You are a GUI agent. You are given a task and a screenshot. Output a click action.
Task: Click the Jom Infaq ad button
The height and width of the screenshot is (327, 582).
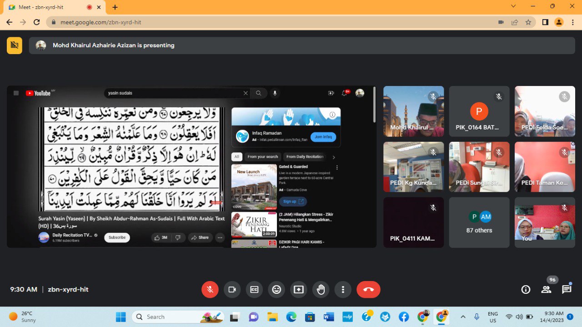(323, 136)
